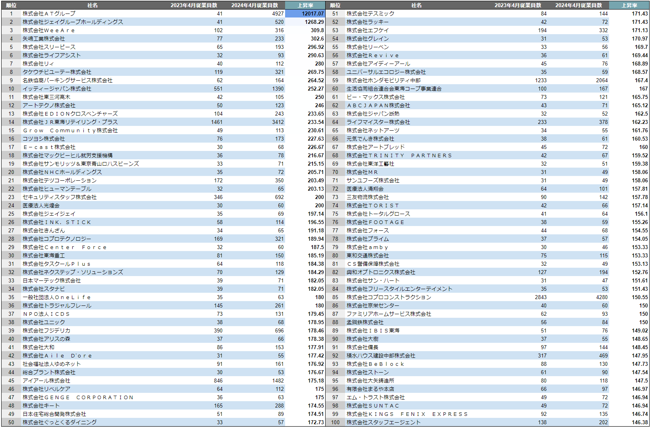Click the cell 株式会社グレイン

[368, 39]
